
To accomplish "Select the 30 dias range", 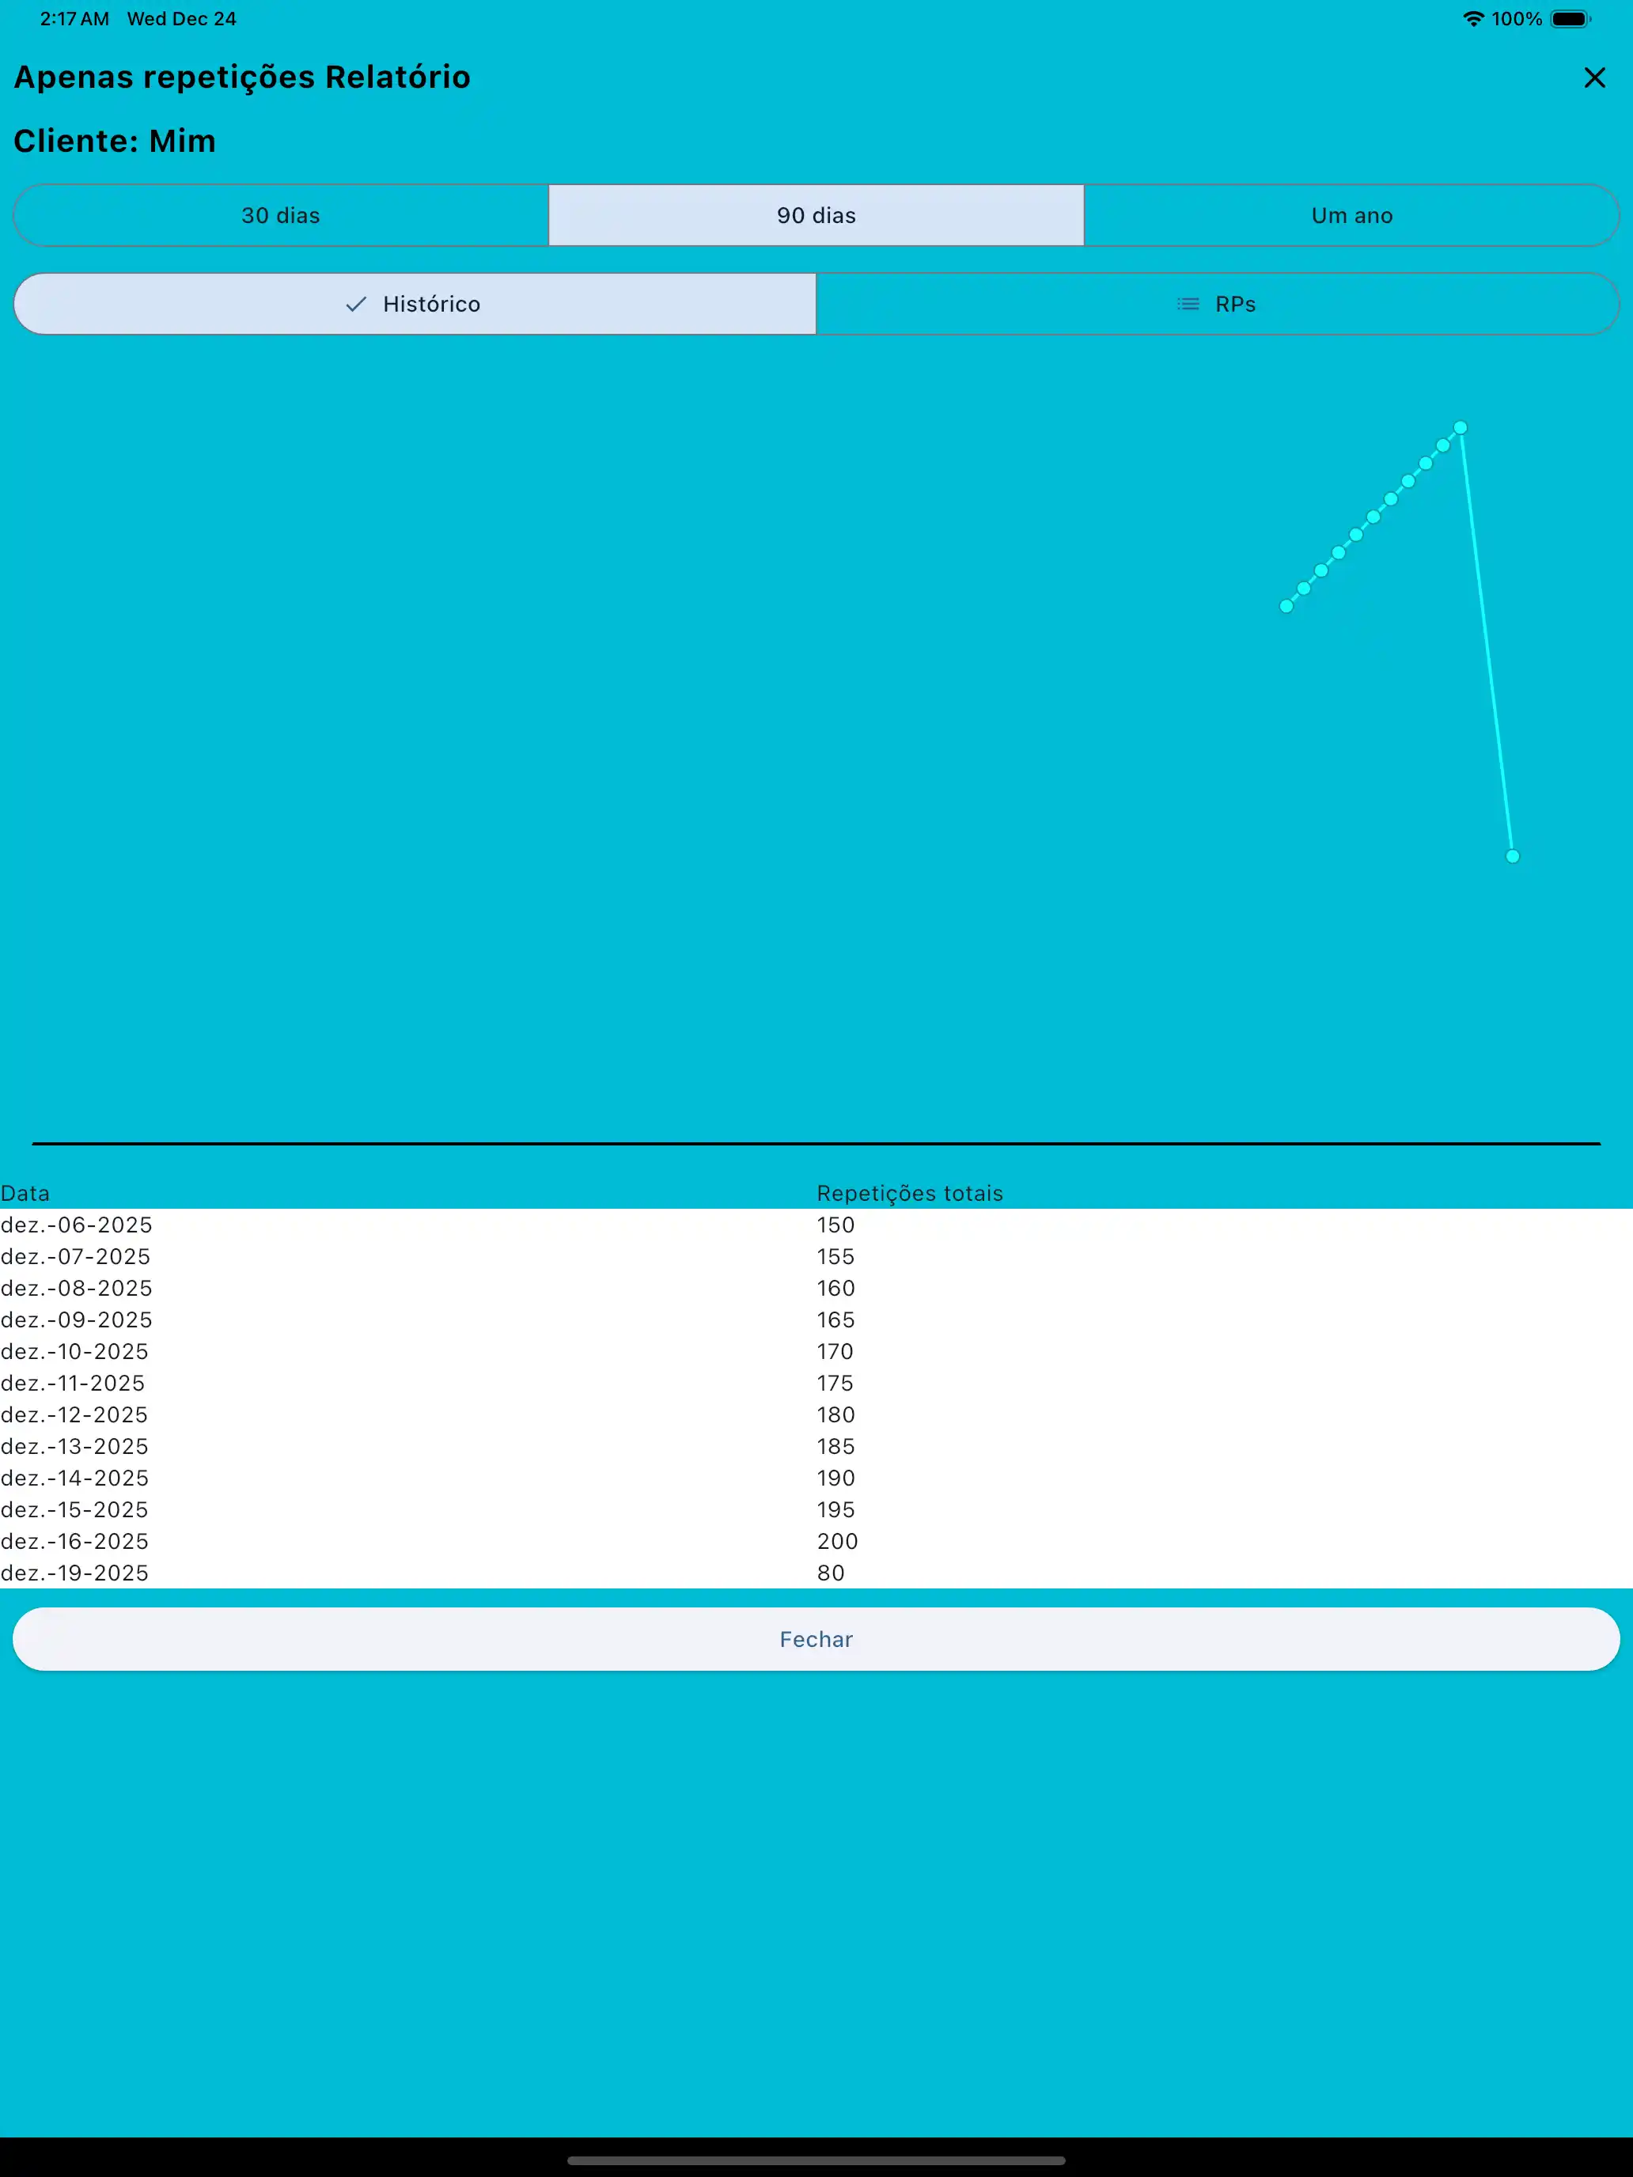I will point(281,215).
